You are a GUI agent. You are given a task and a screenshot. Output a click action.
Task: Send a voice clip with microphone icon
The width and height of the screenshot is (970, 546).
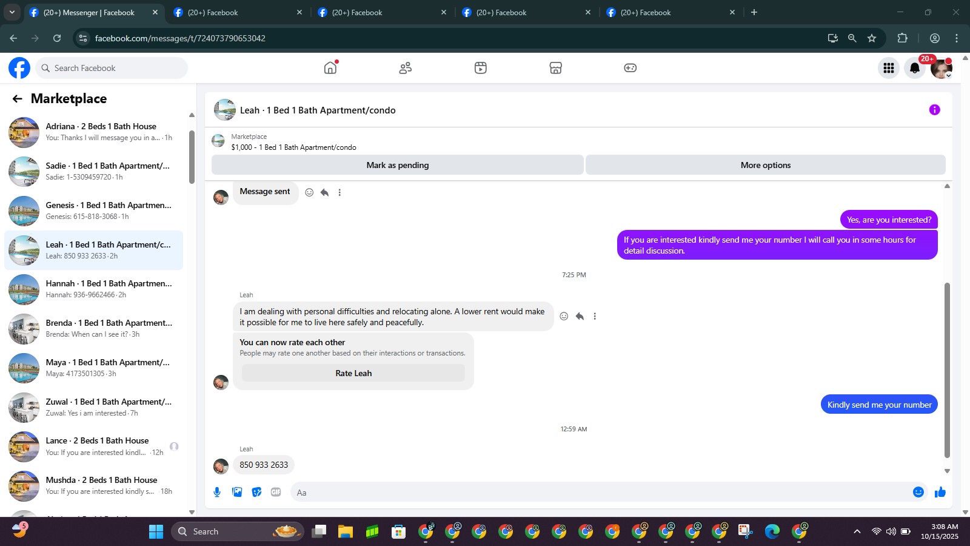pyautogui.click(x=217, y=492)
